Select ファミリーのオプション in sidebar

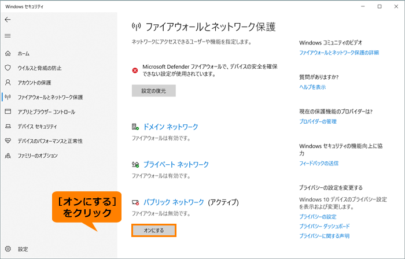click(x=38, y=156)
